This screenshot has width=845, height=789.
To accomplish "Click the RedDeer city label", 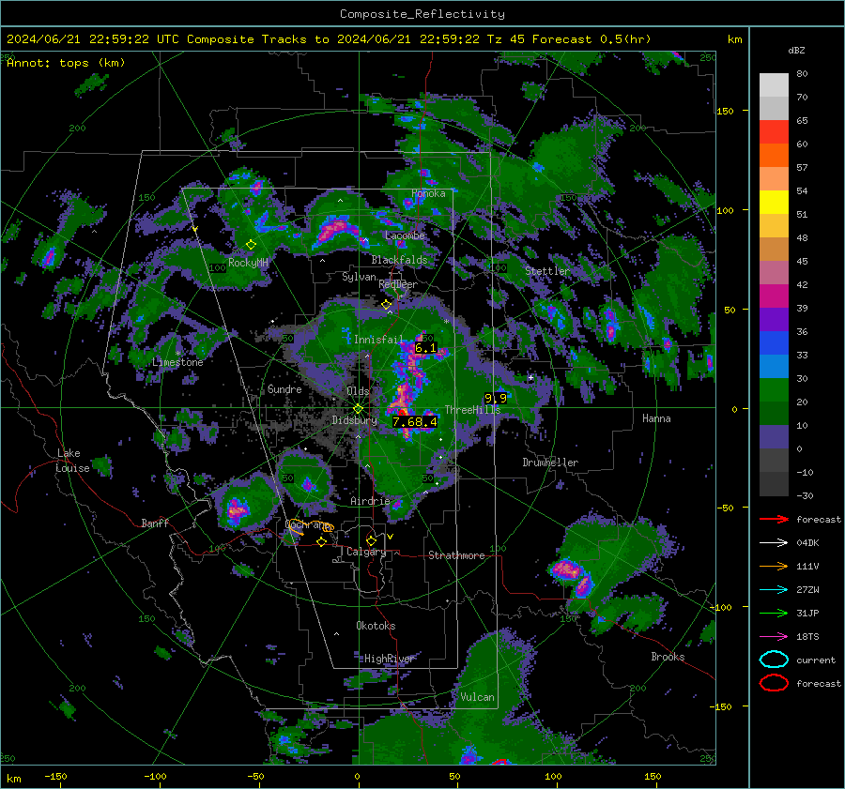I will 398,284.
